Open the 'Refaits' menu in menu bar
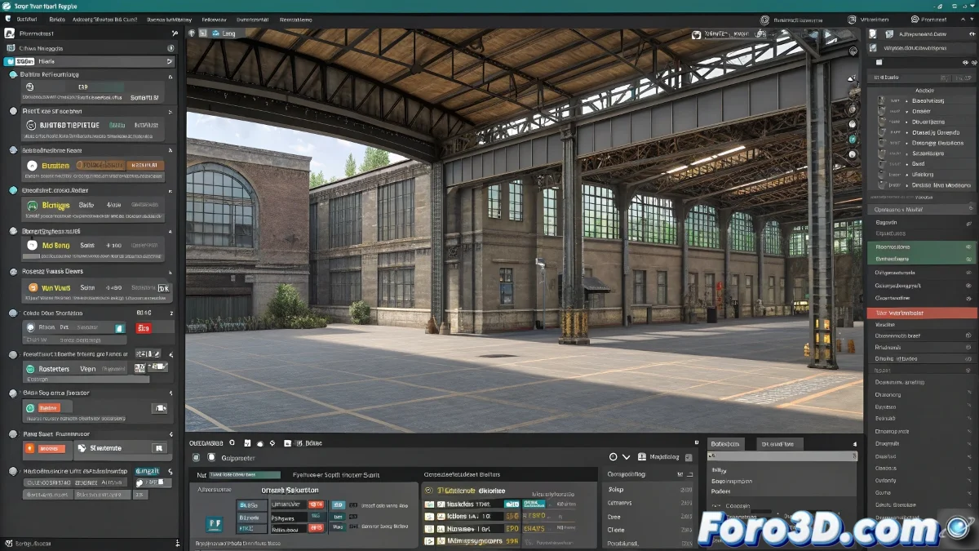 (56, 18)
